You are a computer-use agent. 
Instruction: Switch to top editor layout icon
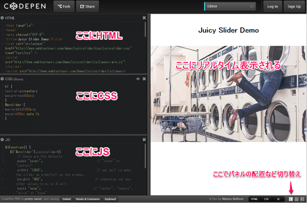tap(297, 199)
